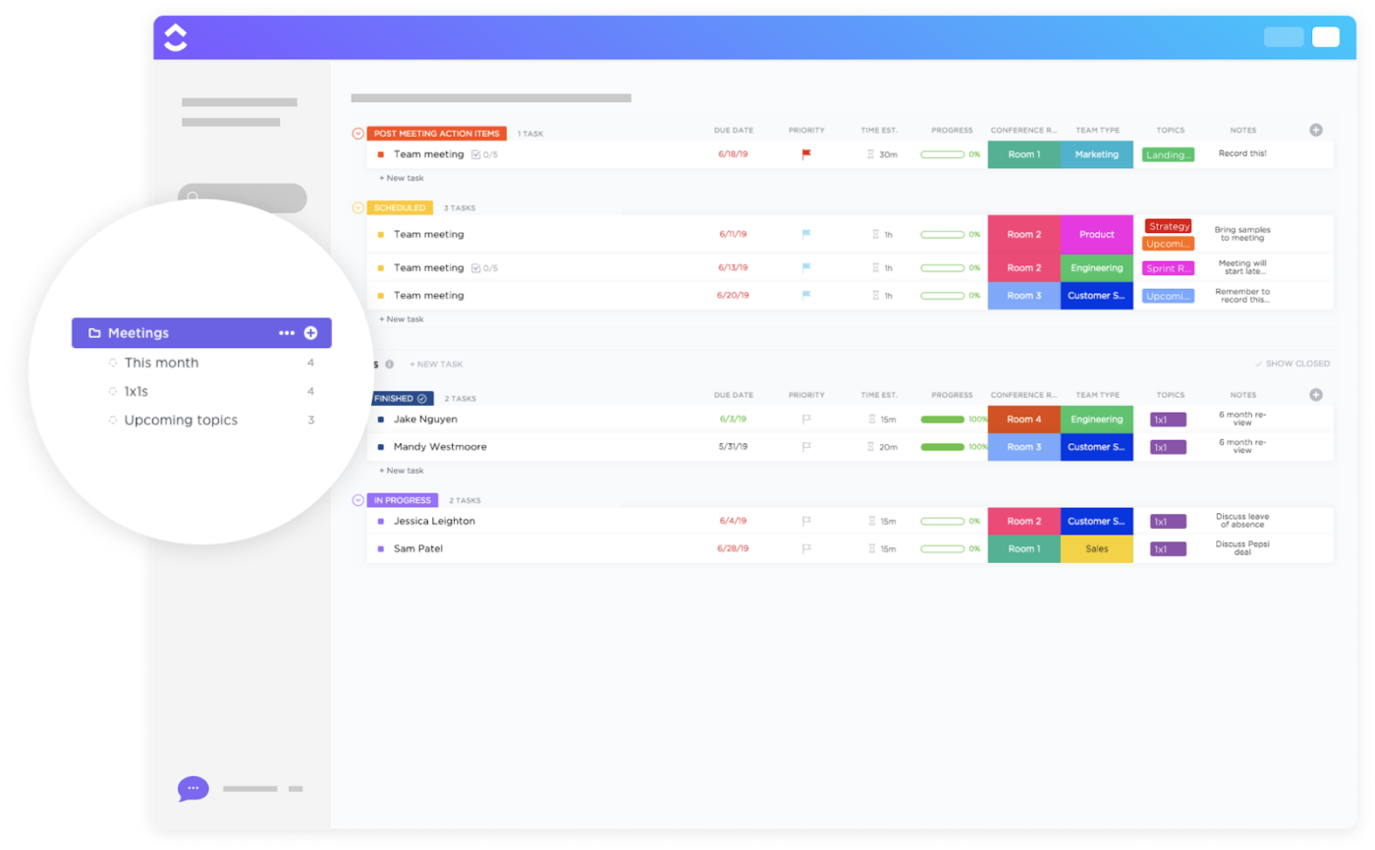Click the blue priority flag for the 6/11/19 meeting
The height and width of the screenshot is (850, 1375).
tap(805, 234)
